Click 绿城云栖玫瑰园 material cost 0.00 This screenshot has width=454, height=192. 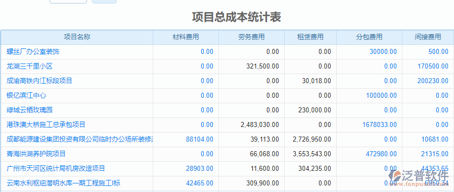207,110
